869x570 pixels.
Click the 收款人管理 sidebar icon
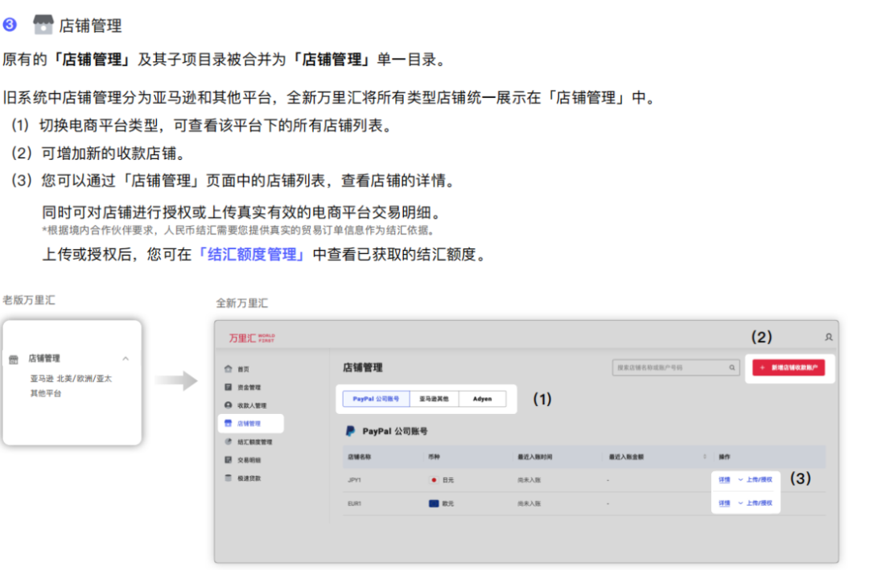click(228, 404)
